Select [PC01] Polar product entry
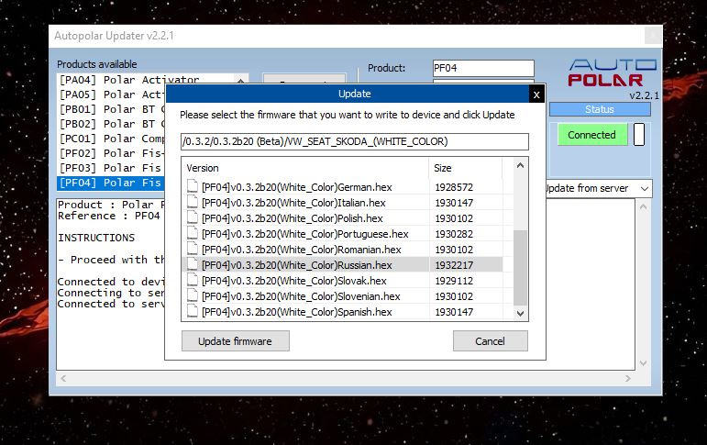This screenshot has width=707, height=445. 112,139
